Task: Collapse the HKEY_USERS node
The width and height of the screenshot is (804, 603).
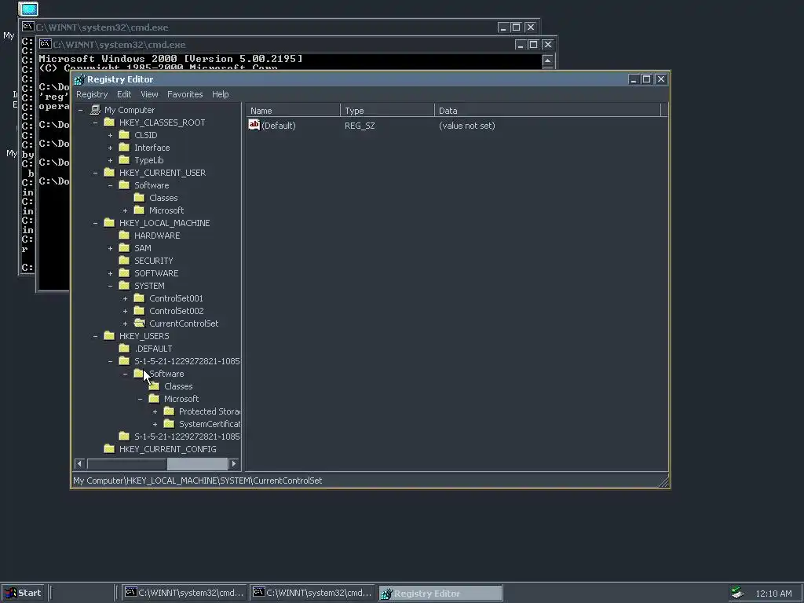Action: 95,336
